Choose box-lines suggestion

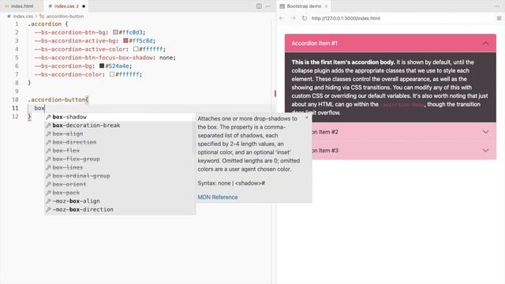120,167
